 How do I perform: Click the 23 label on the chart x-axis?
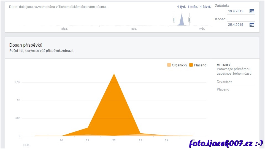click(140, 140)
